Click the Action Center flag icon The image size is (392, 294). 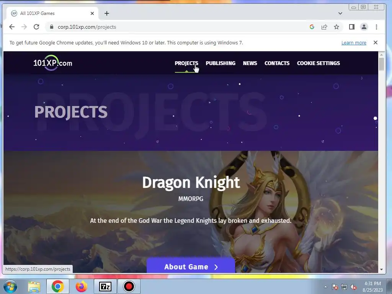tap(335, 287)
